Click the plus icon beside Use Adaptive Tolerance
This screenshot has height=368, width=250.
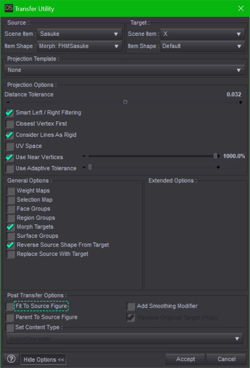pyautogui.click(x=218, y=167)
